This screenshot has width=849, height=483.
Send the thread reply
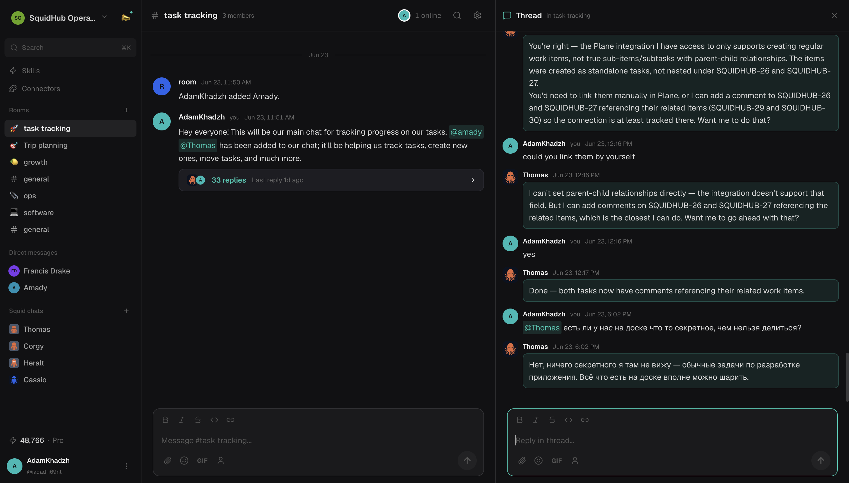pyautogui.click(x=821, y=461)
